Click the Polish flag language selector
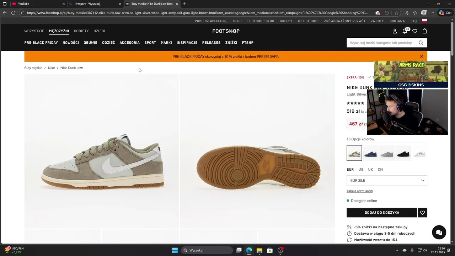This screenshot has width=455, height=256. [x=424, y=21]
